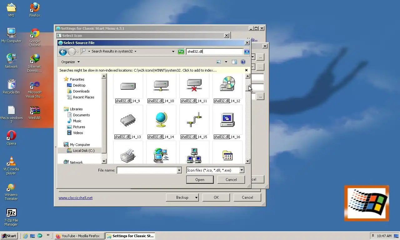Select the folder with control panel icon
This screenshot has height=240, width=400.
pyautogui.click(x=227, y=156)
